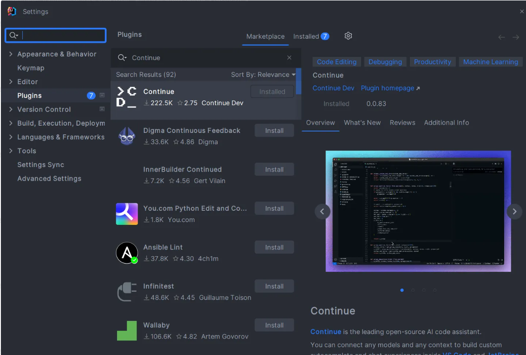Follow the Continue link in description

point(326,332)
